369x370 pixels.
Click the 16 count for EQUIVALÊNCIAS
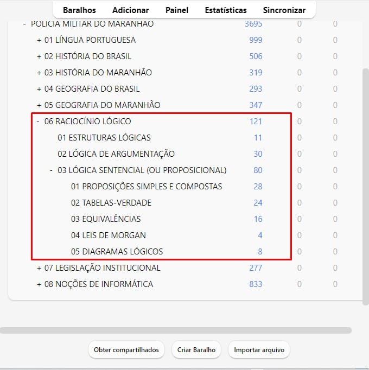coord(258,219)
